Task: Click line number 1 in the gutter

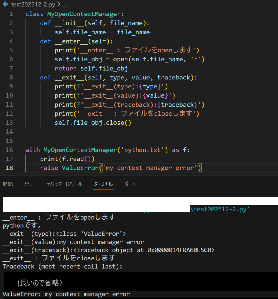Action: 11,14
